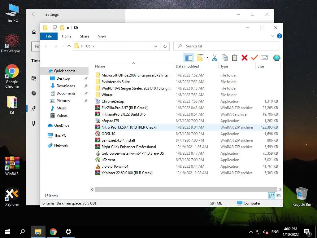The height and width of the screenshot is (238, 317).
Task: Switch to the Share ribbon tab
Action: (x=85, y=36)
